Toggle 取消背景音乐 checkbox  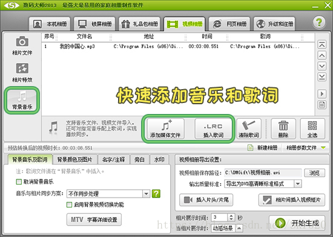19,182
